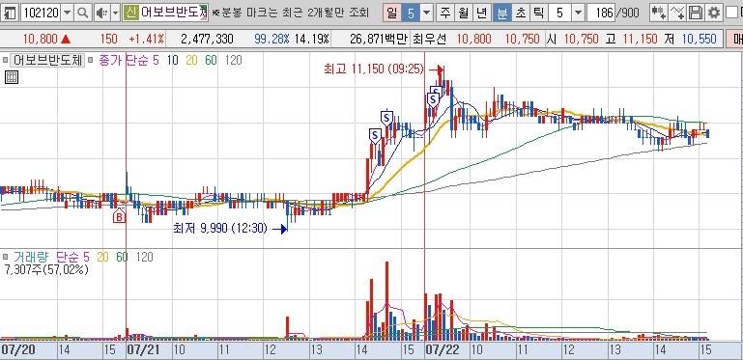This screenshot has width=743, height=360.
Task: Click the add indicator line icon
Action: point(677,13)
